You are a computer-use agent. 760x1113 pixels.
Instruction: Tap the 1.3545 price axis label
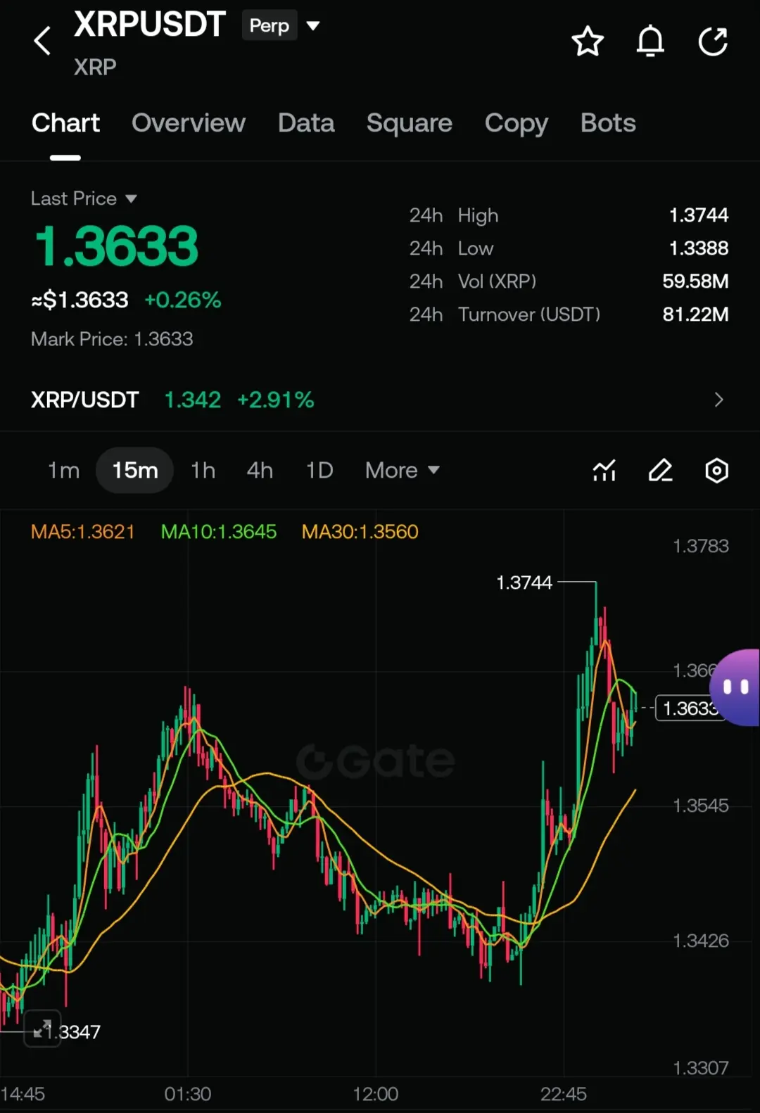point(701,806)
